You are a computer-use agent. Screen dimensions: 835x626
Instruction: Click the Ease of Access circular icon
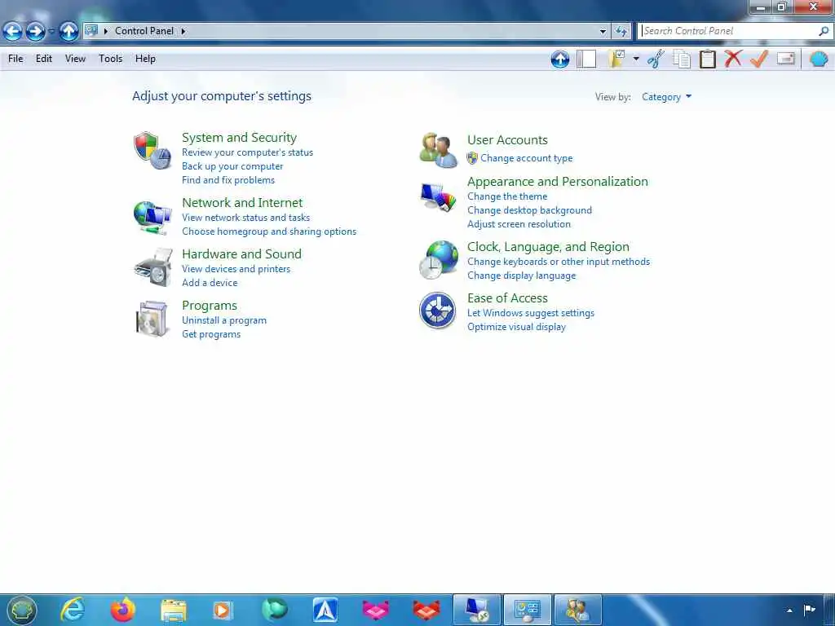437,311
